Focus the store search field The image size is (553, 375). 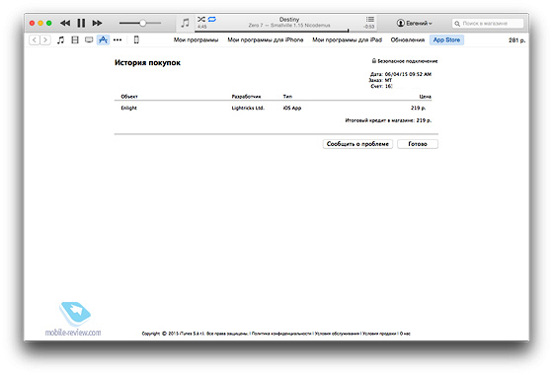[x=488, y=24]
